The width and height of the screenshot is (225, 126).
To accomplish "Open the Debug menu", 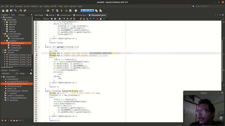I will 47,6.
